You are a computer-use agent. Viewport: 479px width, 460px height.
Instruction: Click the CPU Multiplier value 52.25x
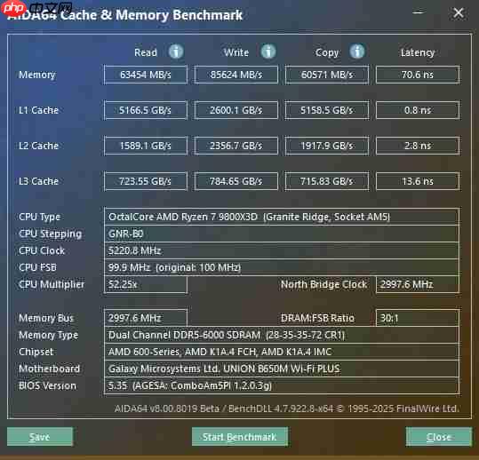pos(146,284)
